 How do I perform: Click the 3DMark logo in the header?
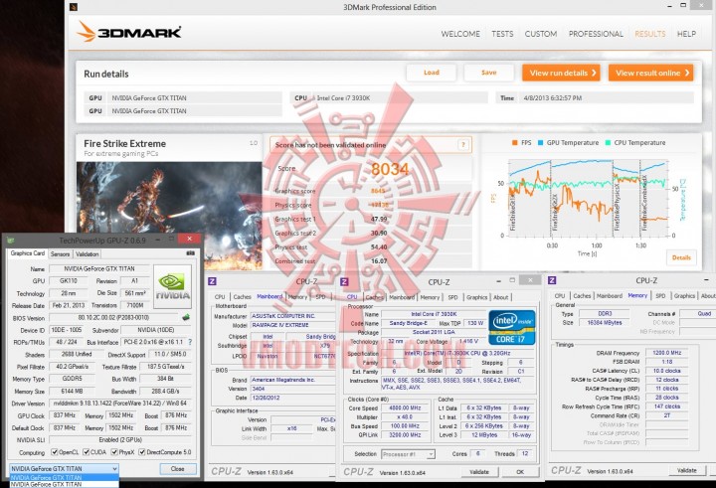(x=128, y=32)
